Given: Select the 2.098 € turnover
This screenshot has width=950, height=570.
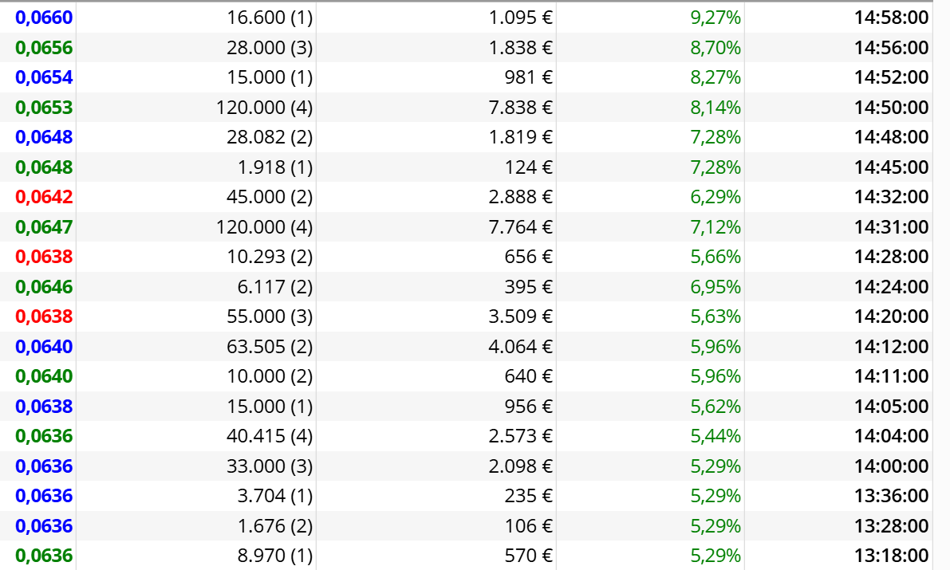Looking at the screenshot, I should [520, 466].
